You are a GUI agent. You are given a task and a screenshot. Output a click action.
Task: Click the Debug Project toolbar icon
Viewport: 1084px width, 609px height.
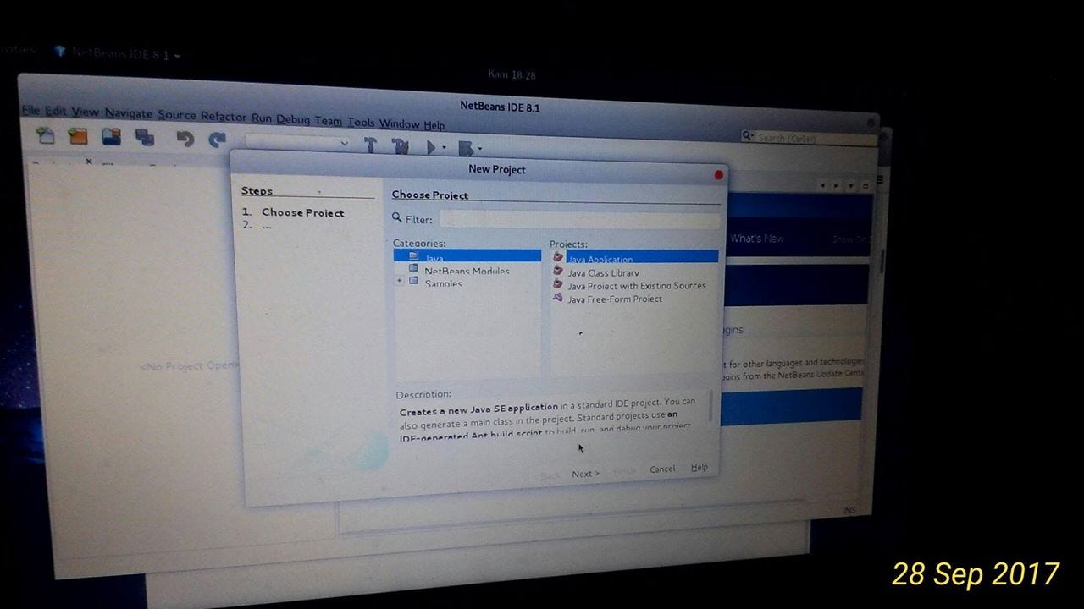coord(465,149)
